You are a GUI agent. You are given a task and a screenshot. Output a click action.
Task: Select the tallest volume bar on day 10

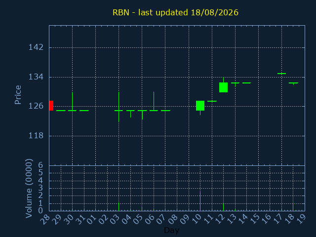(x=200, y=201)
